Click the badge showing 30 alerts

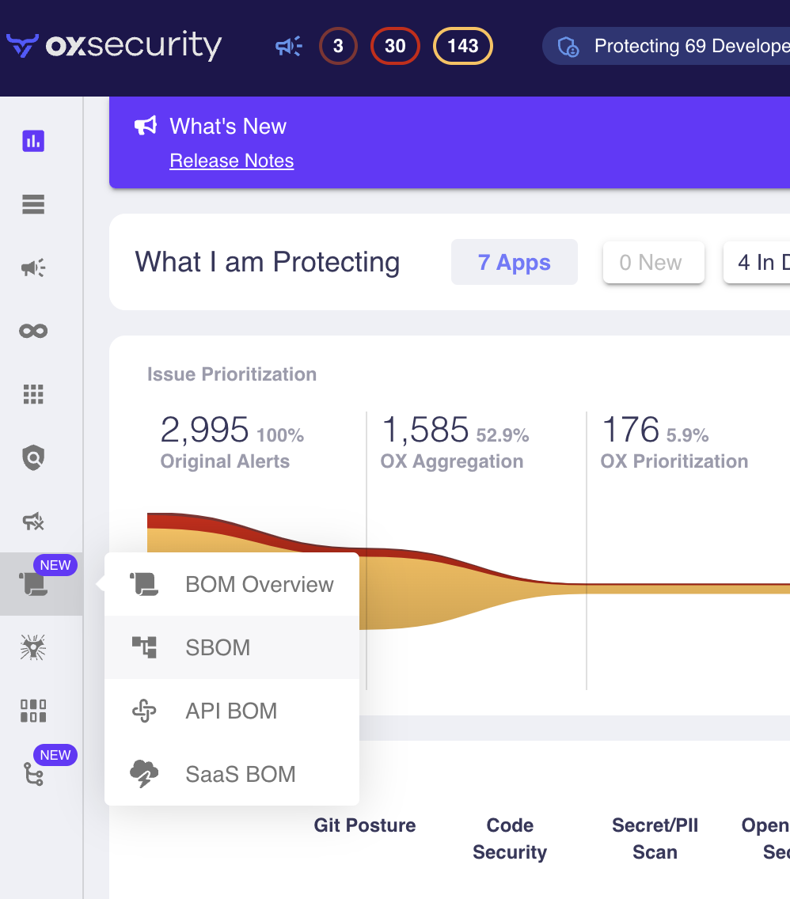coord(395,47)
